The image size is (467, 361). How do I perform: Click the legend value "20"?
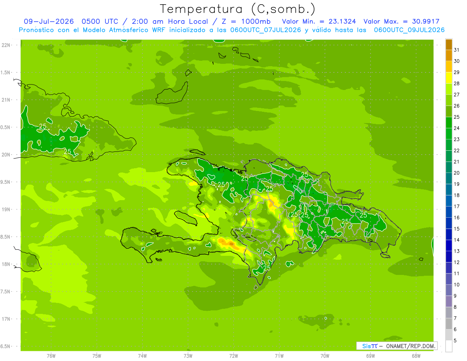(x=457, y=173)
